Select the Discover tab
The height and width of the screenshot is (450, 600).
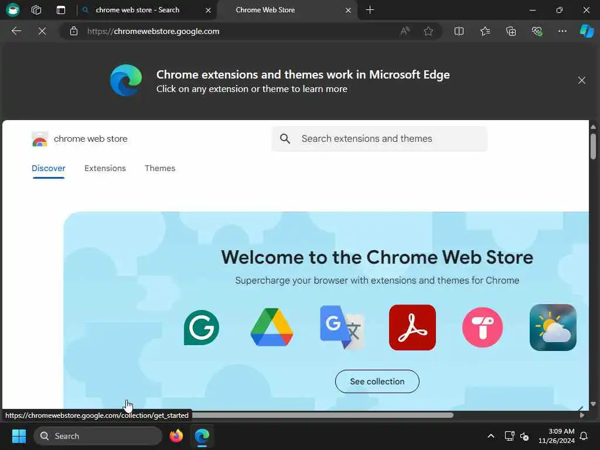[48, 168]
